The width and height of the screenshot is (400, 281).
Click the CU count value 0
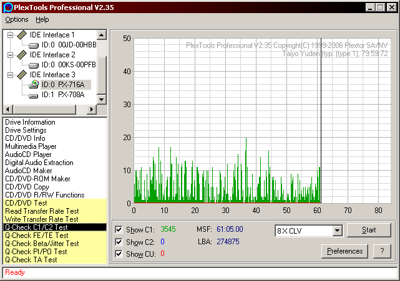coord(162,254)
